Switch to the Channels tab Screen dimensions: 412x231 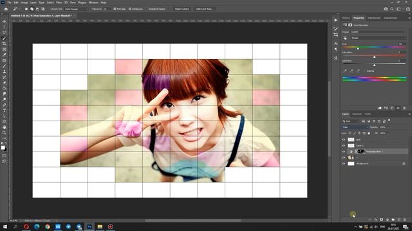coord(357,114)
